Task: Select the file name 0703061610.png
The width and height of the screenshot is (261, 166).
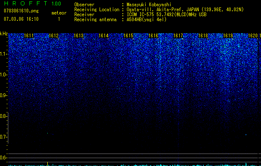Action: (x=21, y=11)
